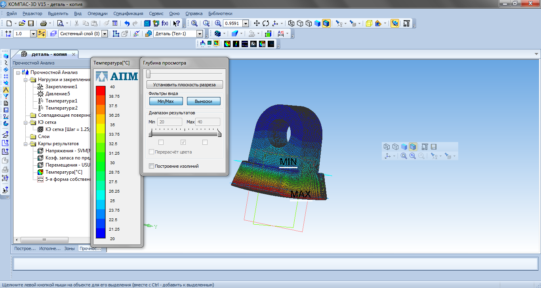This screenshot has width=541, height=288.
Task: Toggle the snapping highlighted icon next to 1.0
Action: pos(42,34)
